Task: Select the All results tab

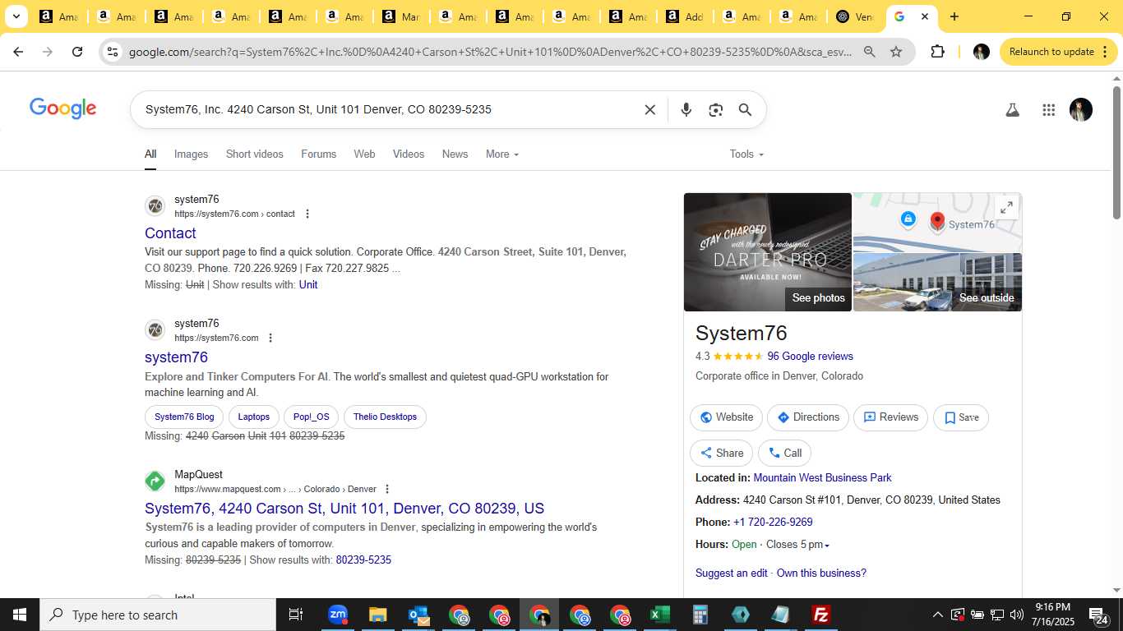Action: (x=150, y=154)
